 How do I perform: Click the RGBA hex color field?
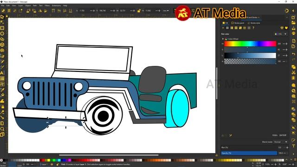(x=283, y=135)
